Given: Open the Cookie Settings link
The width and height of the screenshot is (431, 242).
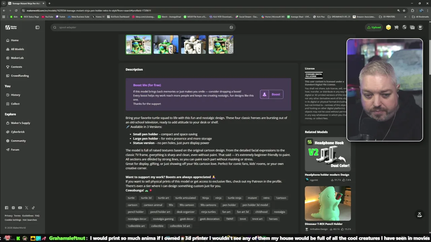Looking at the screenshot, I should [x=13, y=220].
